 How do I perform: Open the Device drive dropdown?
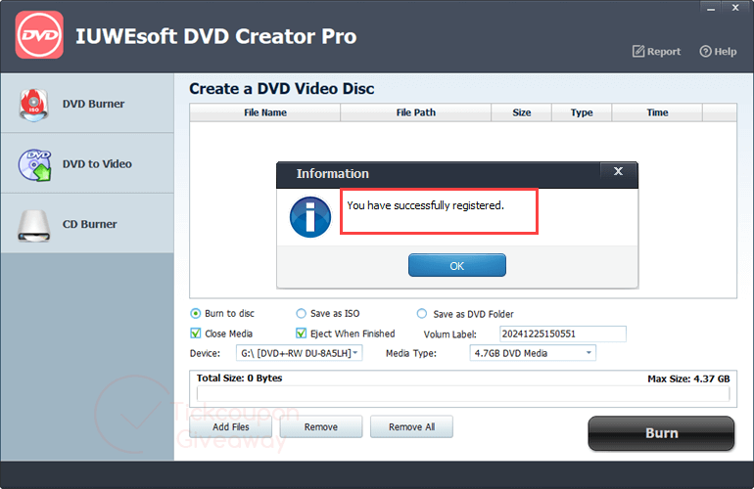click(299, 353)
